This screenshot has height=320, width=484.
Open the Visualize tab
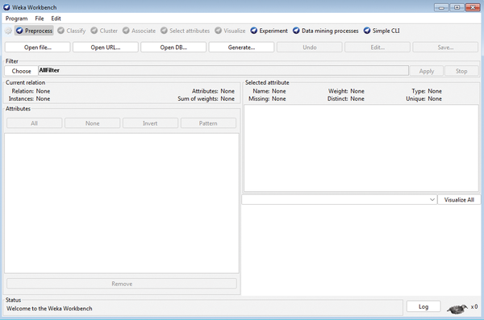[230, 31]
